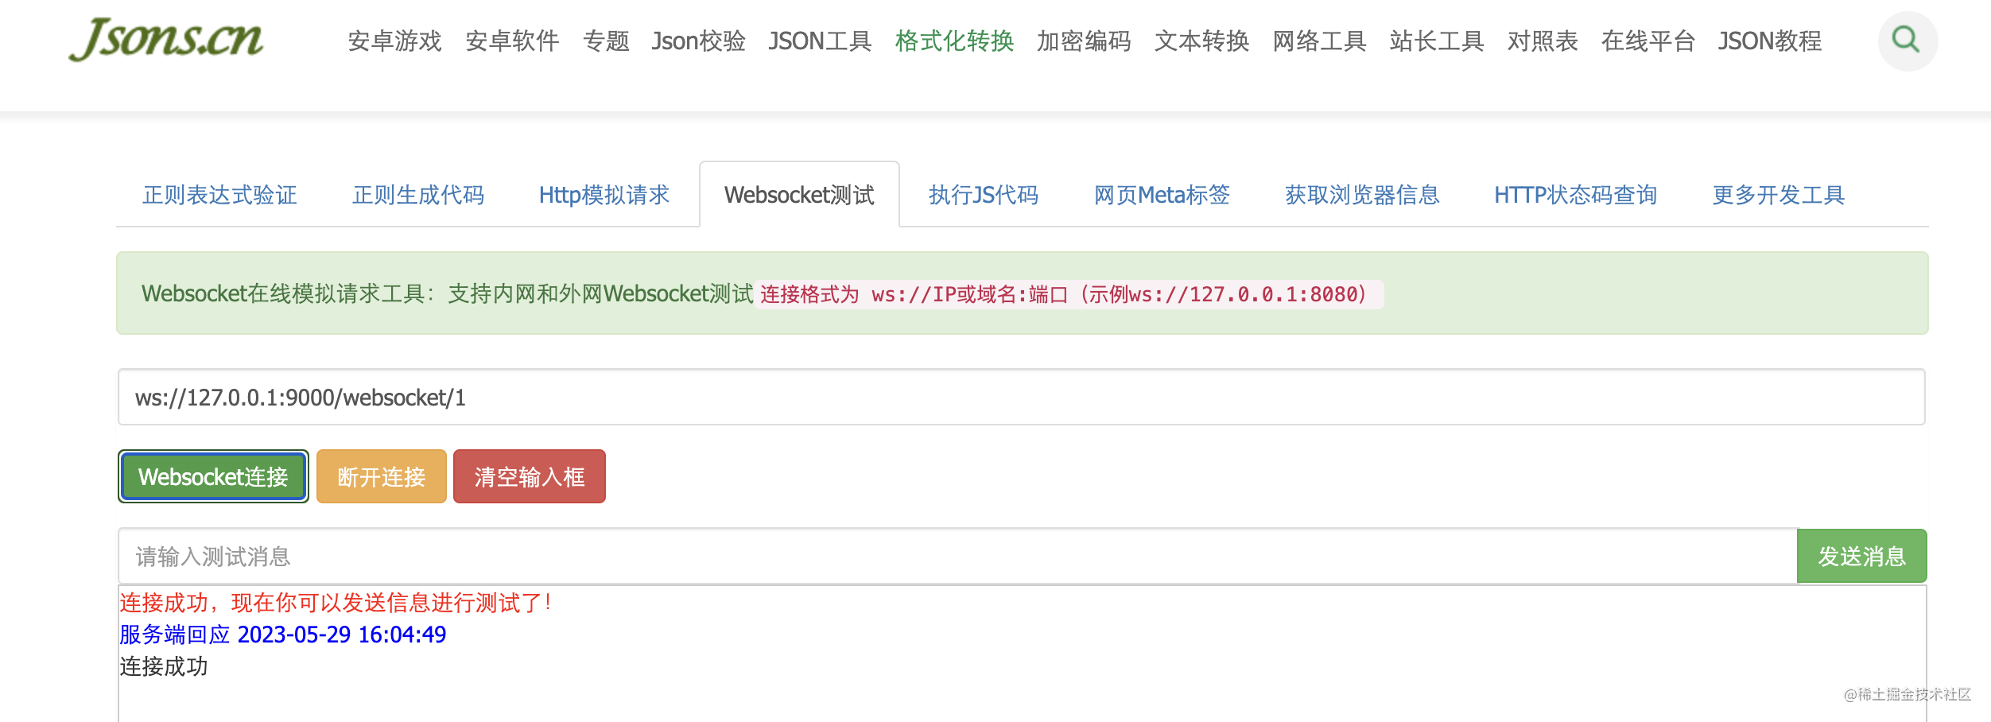Click the green Websocket连接 button
Image resolution: width=1991 pixels, height=722 pixels.
point(213,476)
